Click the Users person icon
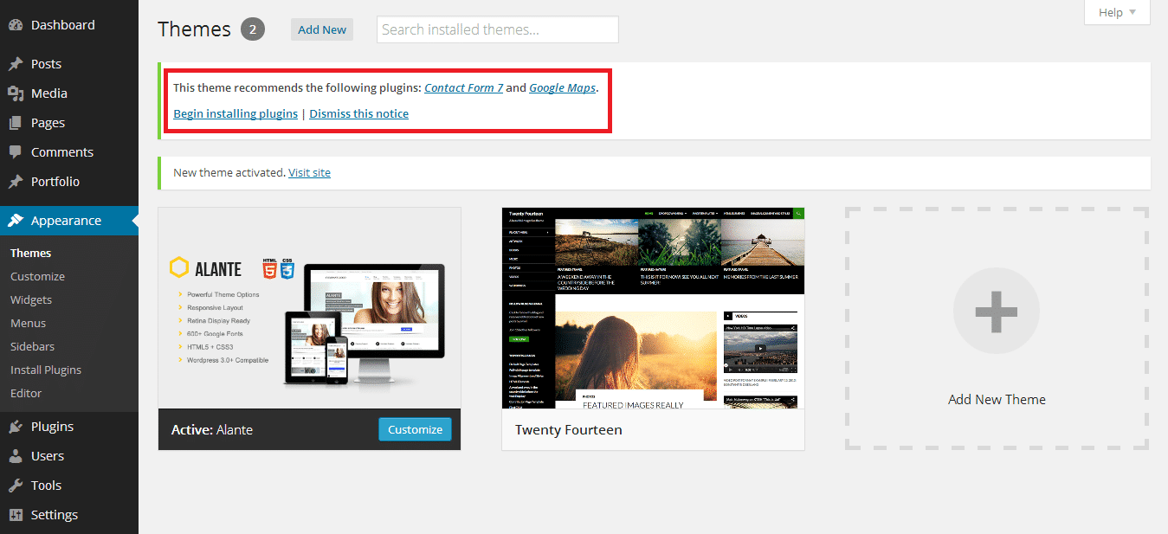This screenshot has height=534, width=1168. point(16,456)
